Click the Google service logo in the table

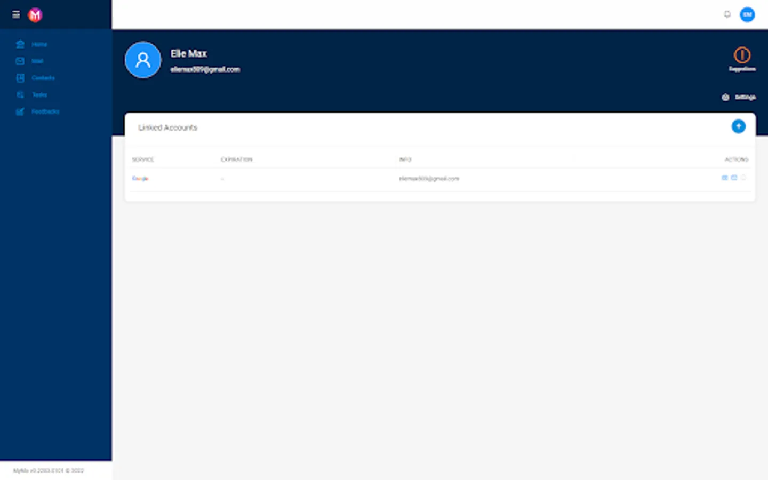click(140, 179)
